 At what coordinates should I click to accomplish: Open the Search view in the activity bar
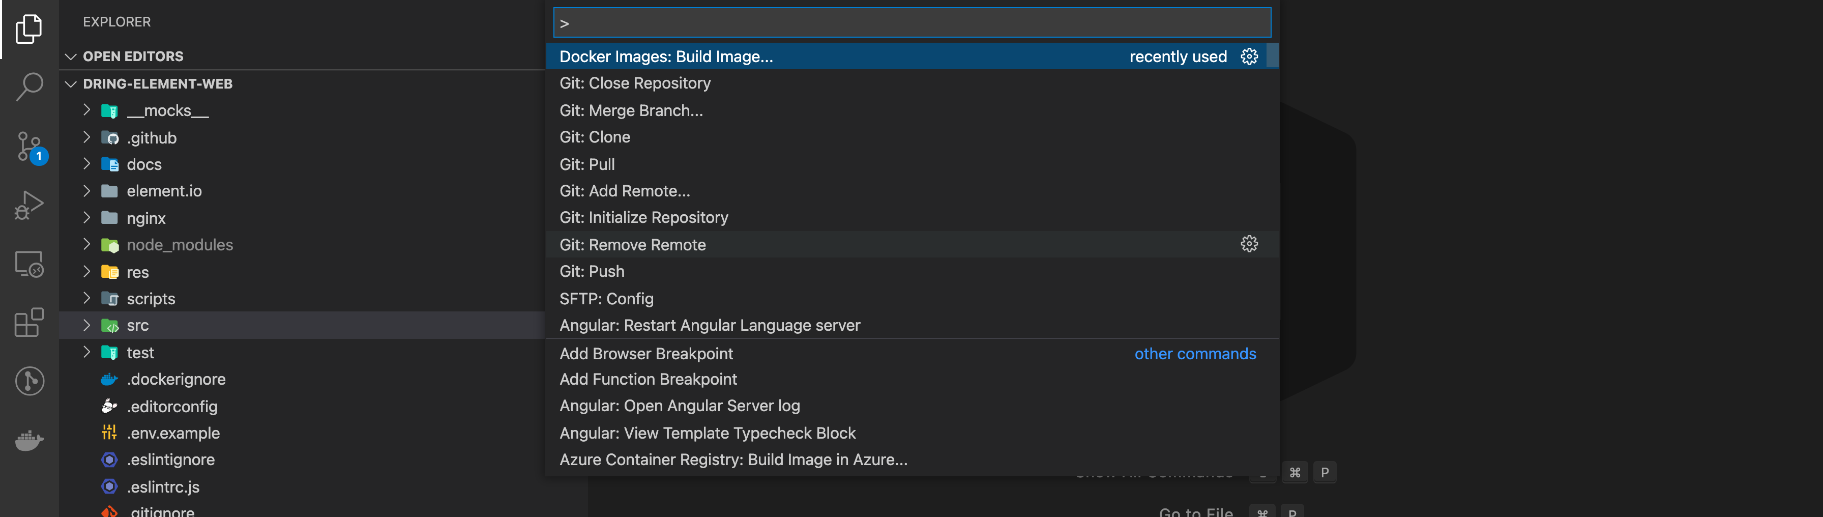tap(28, 85)
